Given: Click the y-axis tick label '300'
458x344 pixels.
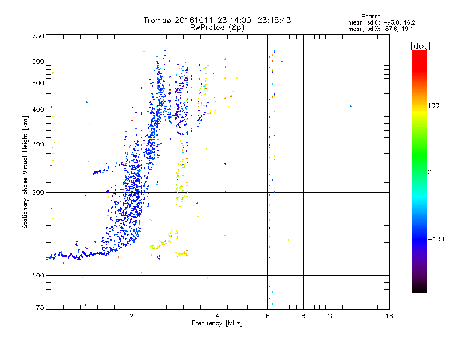Looking at the screenshot, I should point(38,144).
